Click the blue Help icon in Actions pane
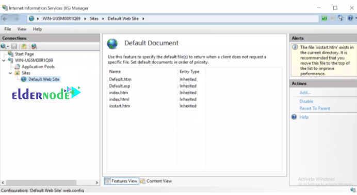The width and height of the screenshot is (357, 195). 294,117
